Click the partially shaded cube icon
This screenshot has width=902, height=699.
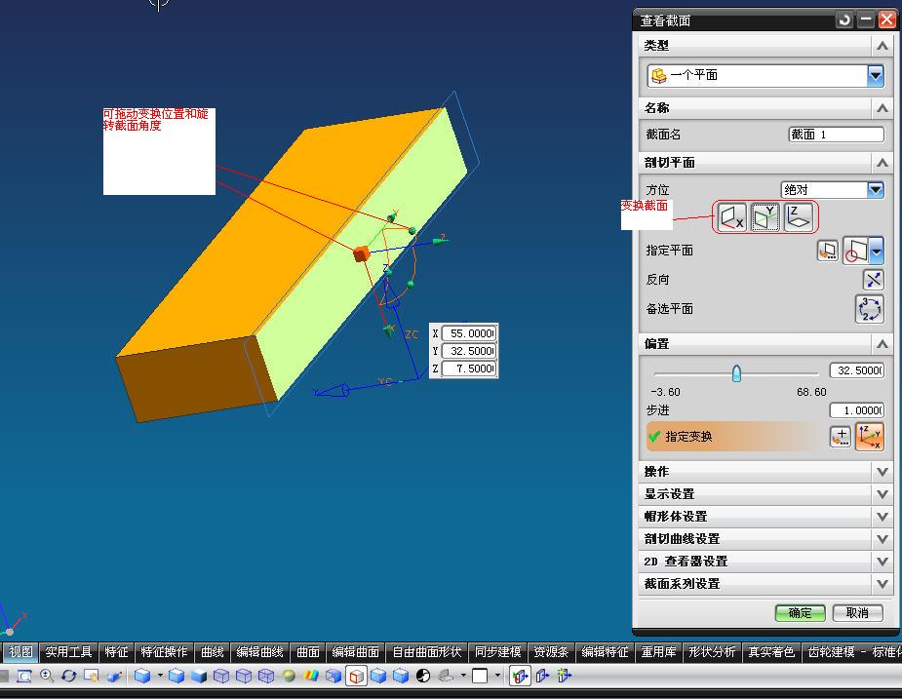[333, 676]
